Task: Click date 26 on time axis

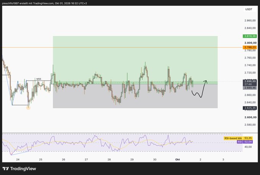Action: 63,160
